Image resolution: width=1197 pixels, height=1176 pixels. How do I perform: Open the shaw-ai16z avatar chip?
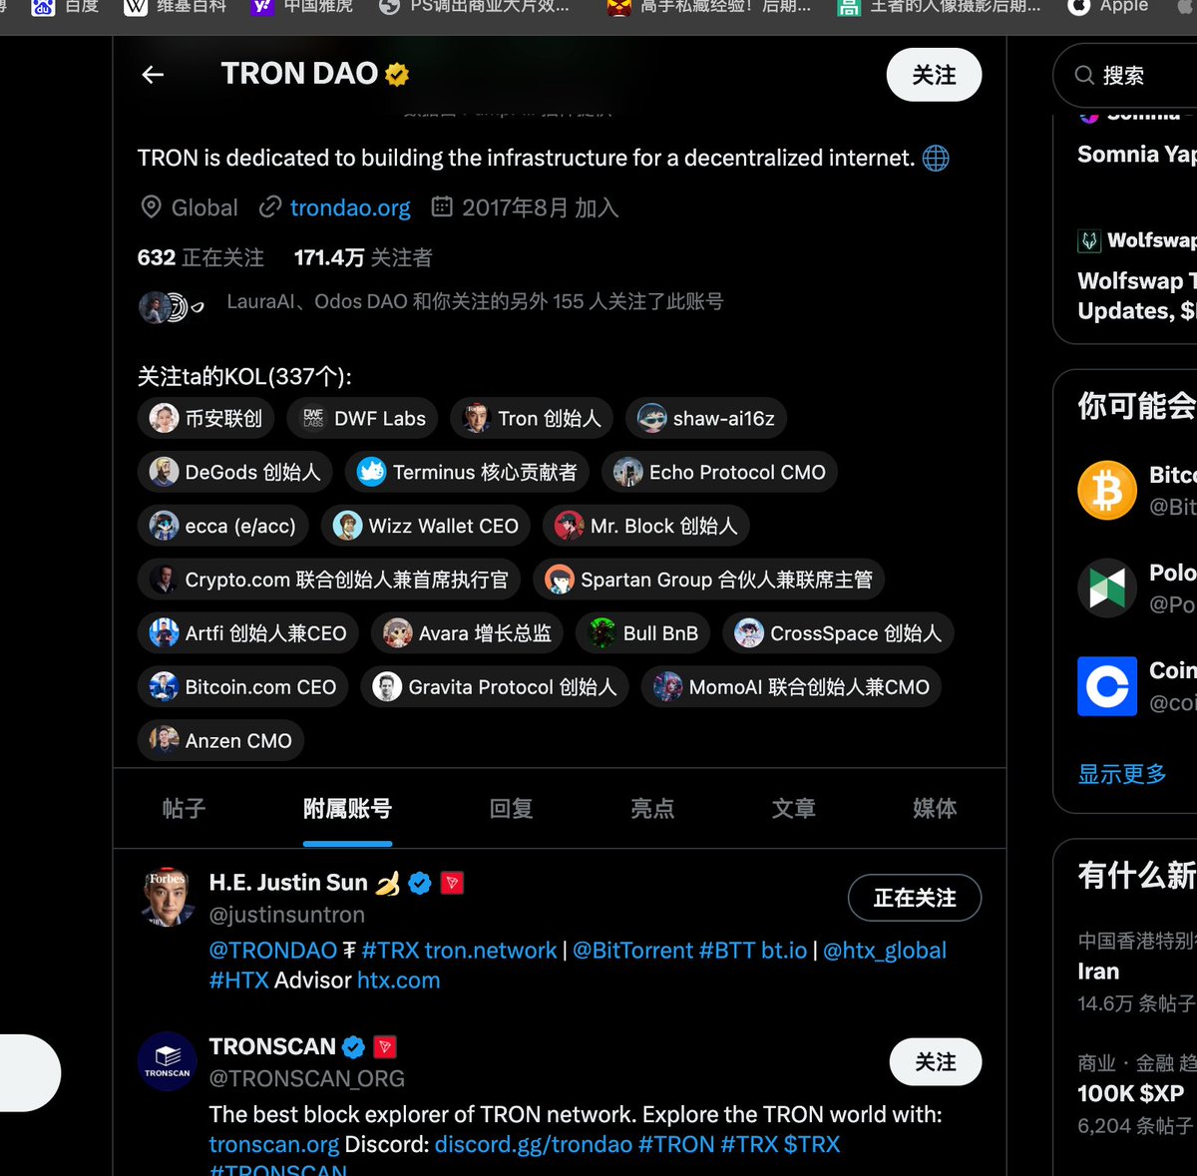[706, 418]
